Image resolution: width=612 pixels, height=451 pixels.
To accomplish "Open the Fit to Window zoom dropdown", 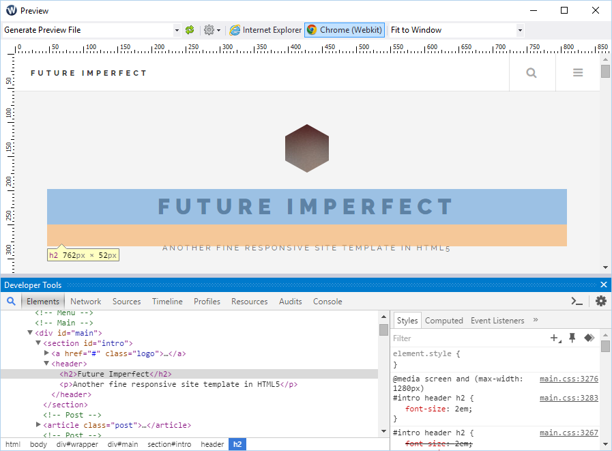I will point(519,30).
